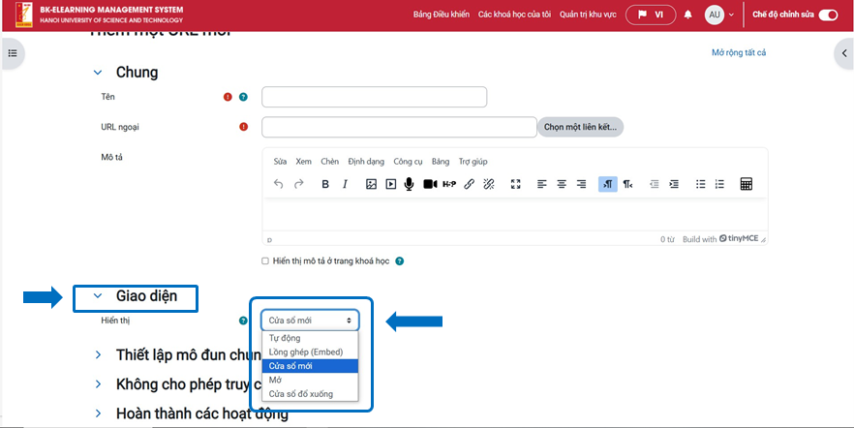Select Cửa sổ mới option in list
This screenshot has width=854, height=428.
[310, 366]
